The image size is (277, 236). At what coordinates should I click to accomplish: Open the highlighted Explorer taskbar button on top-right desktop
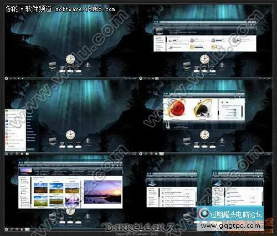tap(157, 78)
